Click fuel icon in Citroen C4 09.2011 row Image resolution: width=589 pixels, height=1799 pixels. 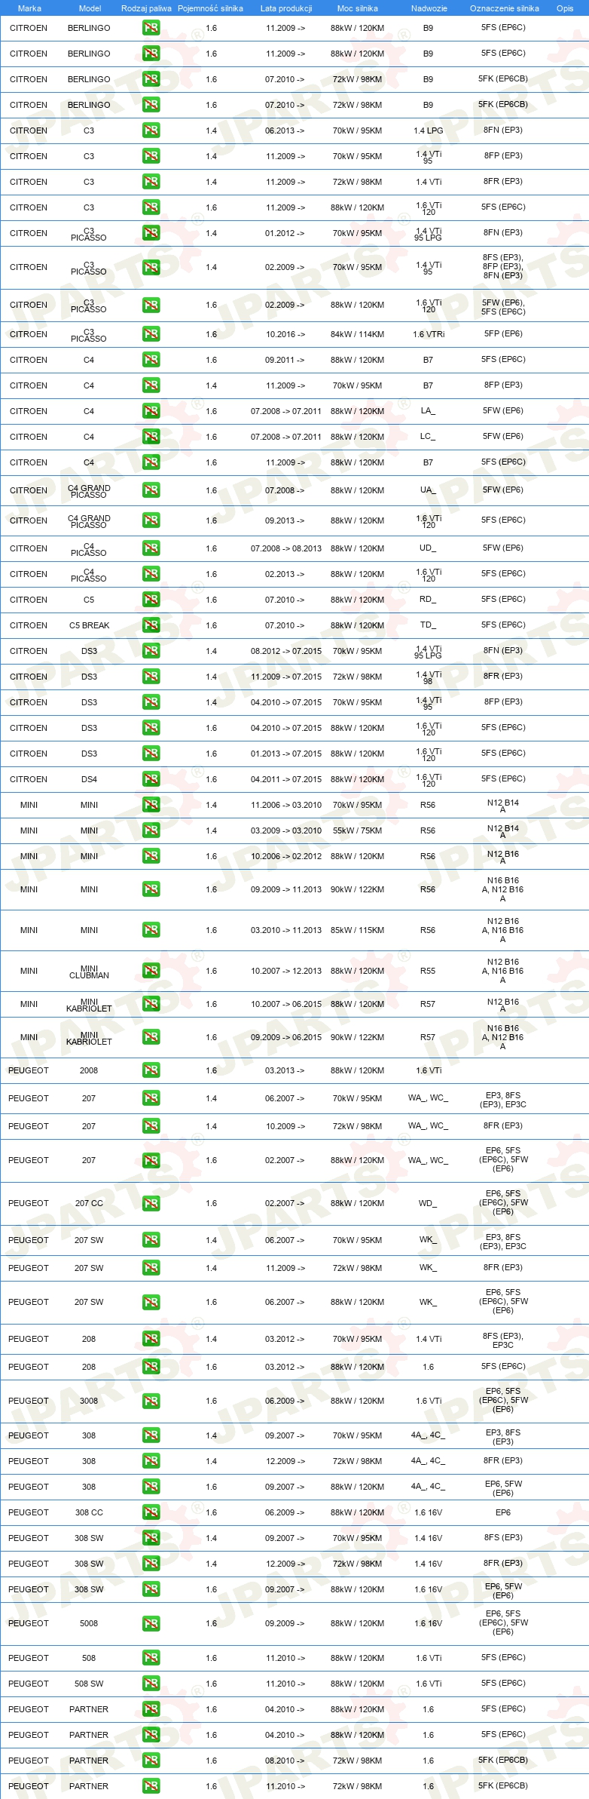[x=151, y=360]
